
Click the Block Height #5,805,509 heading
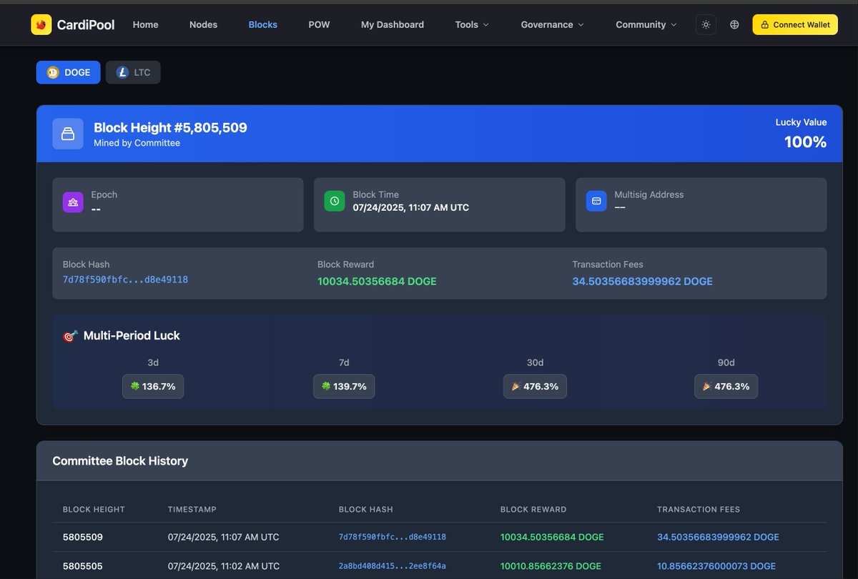tap(170, 128)
